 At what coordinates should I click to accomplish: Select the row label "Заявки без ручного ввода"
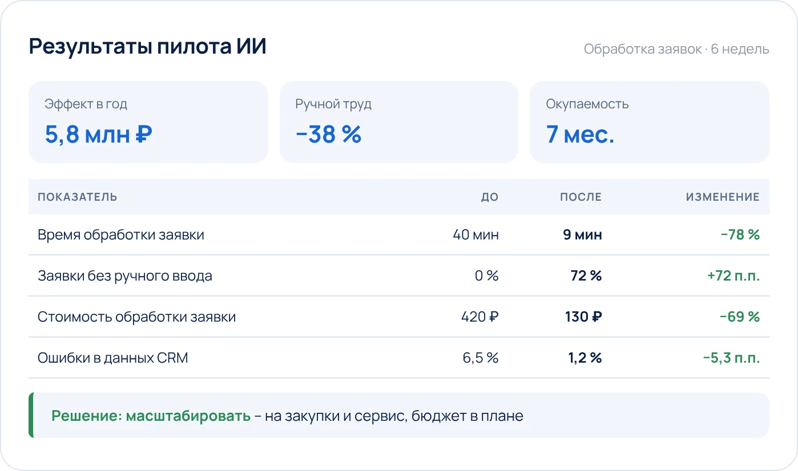coord(125,276)
